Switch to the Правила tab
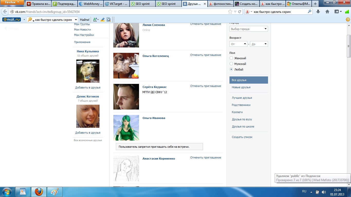This screenshot has height=197, width=351. [38, 4]
